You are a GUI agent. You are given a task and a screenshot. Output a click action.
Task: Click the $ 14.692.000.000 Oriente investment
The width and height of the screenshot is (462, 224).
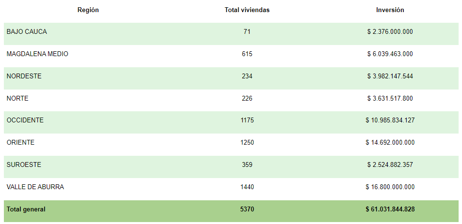[x=390, y=142]
